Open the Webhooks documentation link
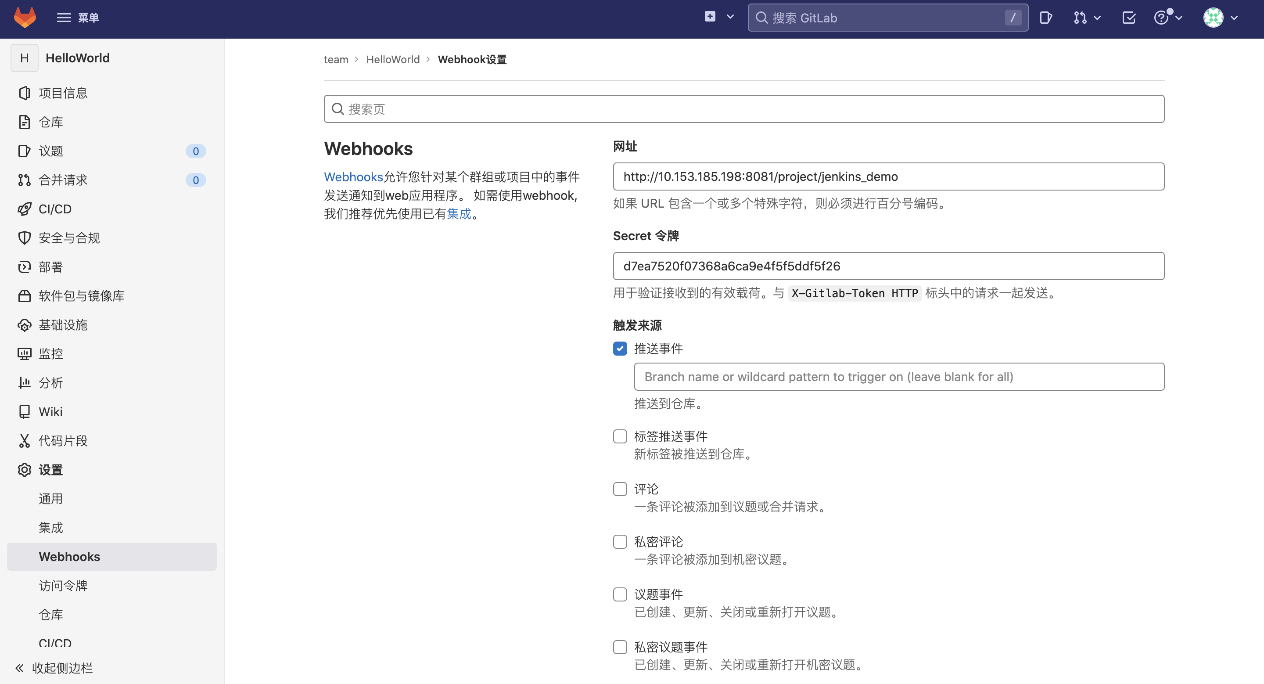Viewport: 1264px width, 684px height. (x=353, y=176)
